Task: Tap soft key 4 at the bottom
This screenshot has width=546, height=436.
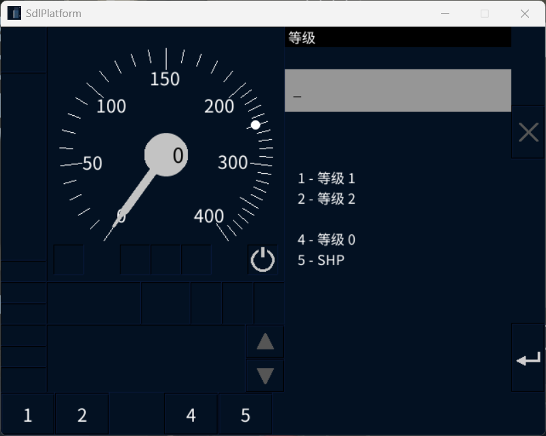Action: pyautogui.click(x=191, y=415)
